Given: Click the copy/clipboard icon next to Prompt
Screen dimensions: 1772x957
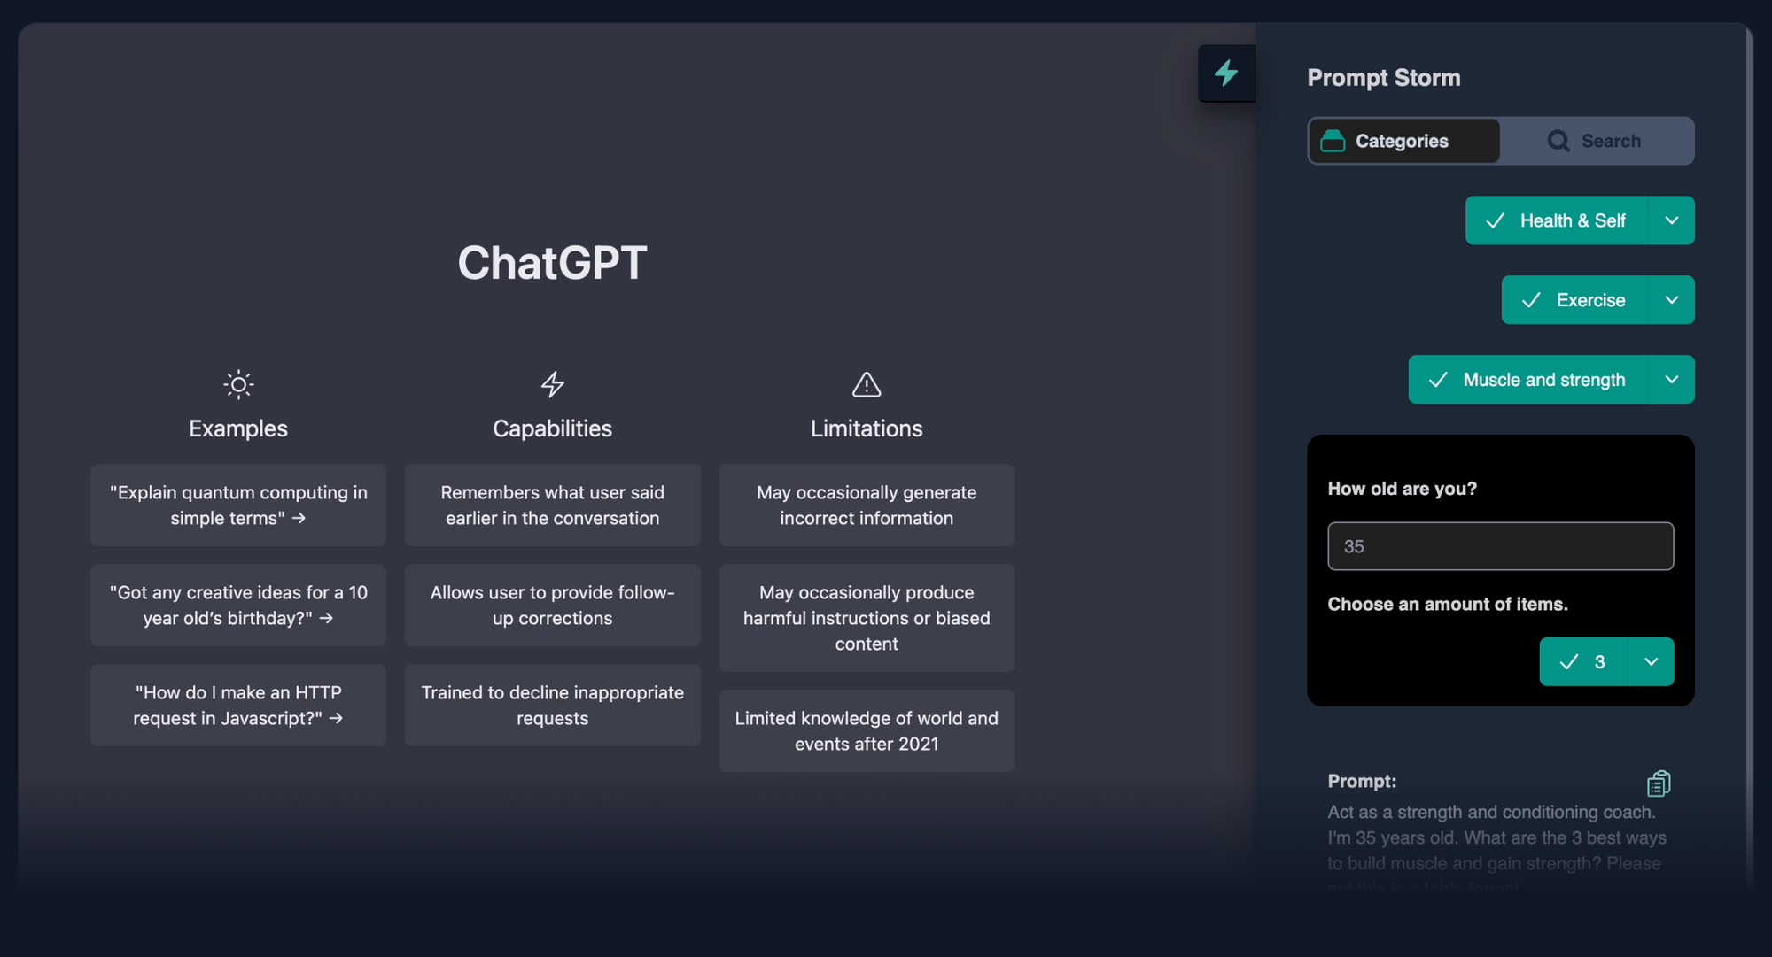Looking at the screenshot, I should pos(1659,782).
